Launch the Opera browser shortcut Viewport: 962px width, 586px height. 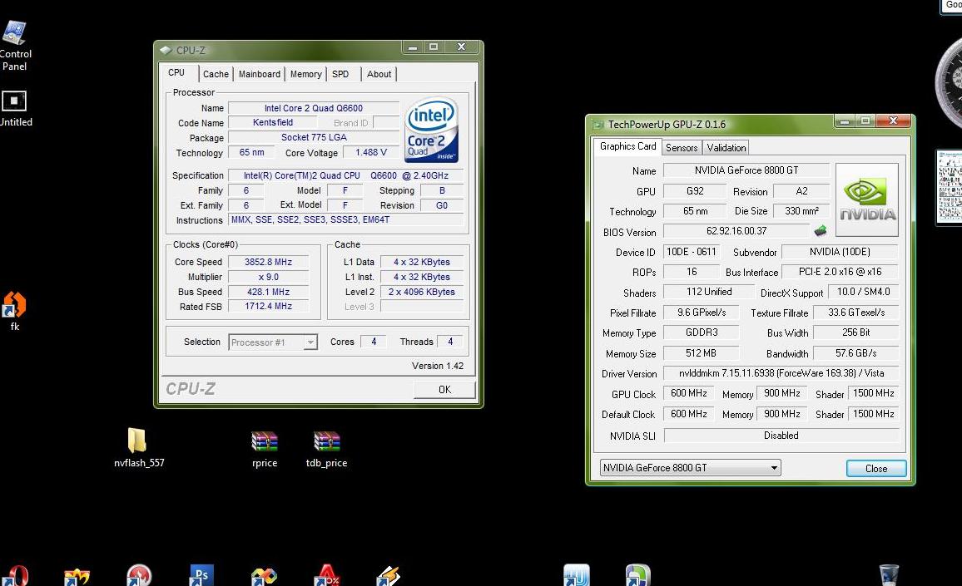click(x=15, y=575)
